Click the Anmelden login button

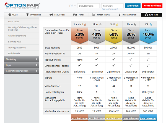(133, 6)
